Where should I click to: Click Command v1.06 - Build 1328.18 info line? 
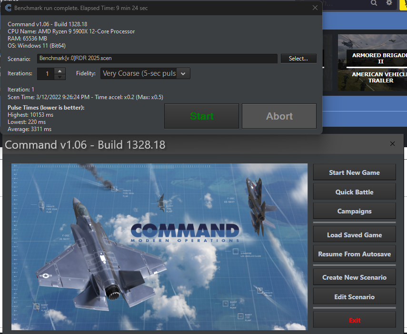click(x=48, y=24)
